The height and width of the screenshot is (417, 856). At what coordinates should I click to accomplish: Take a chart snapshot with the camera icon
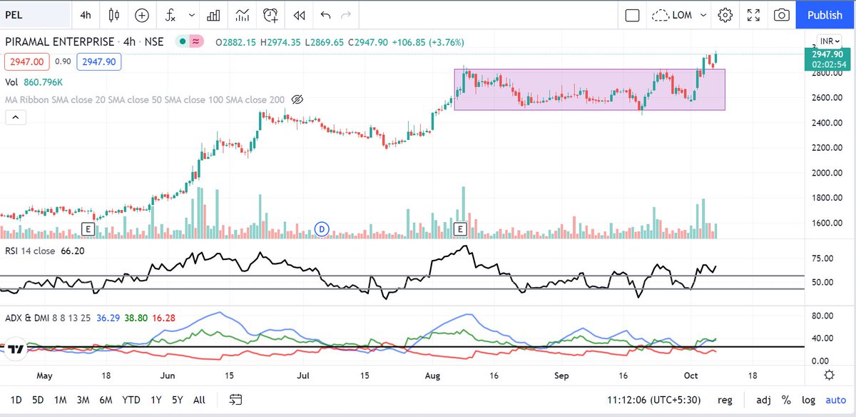[x=781, y=14]
